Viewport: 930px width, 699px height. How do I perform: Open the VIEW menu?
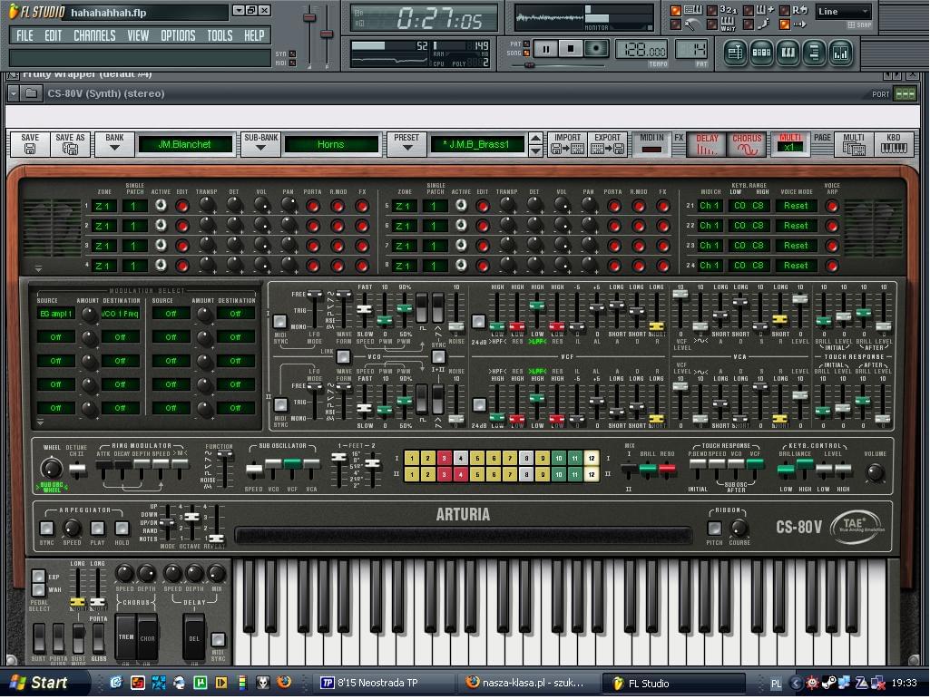[x=138, y=35]
